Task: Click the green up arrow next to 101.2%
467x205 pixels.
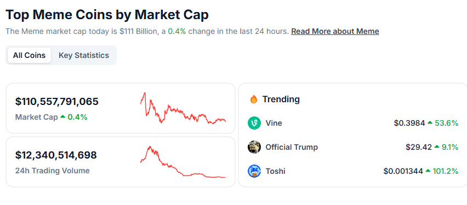Action: pos(428,171)
